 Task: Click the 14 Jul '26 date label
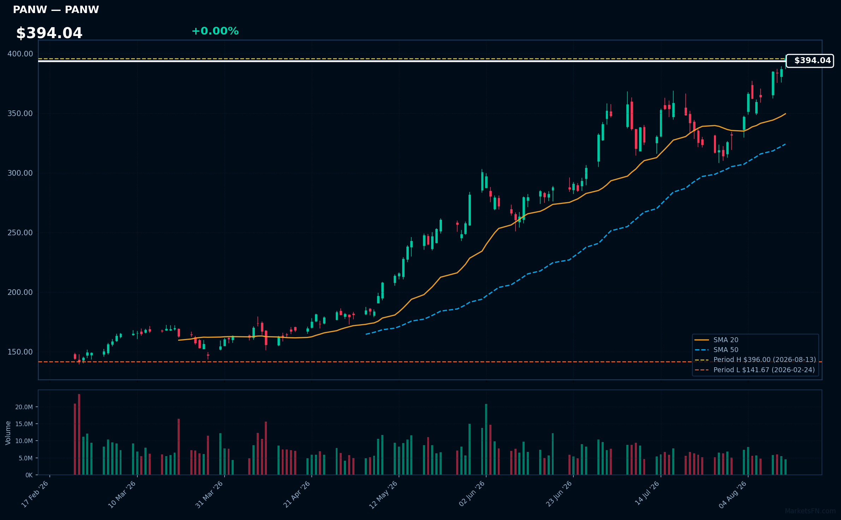(x=647, y=493)
